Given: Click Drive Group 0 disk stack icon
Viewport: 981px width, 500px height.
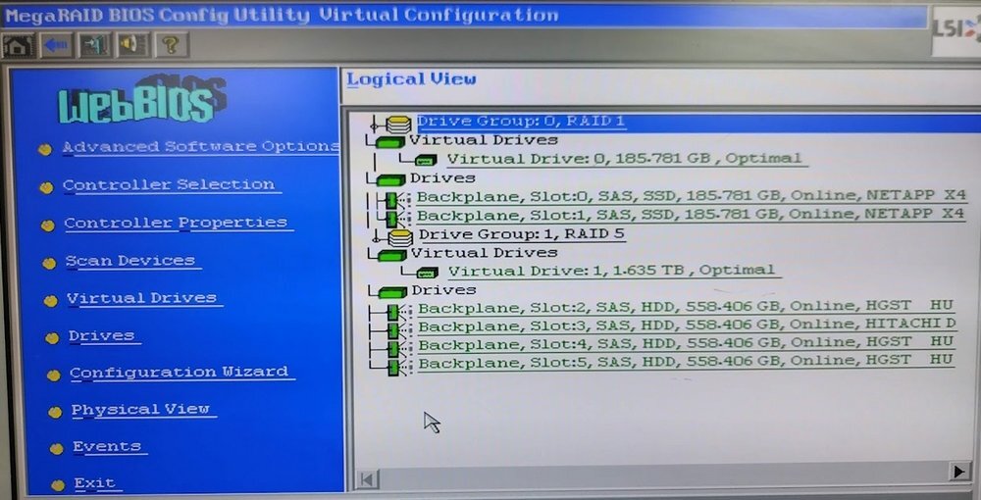Looking at the screenshot, I should tap(398, 124).
